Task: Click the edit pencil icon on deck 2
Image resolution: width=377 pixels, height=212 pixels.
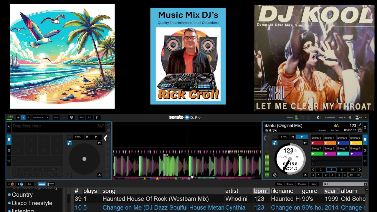Action: (x=360, y=125)
